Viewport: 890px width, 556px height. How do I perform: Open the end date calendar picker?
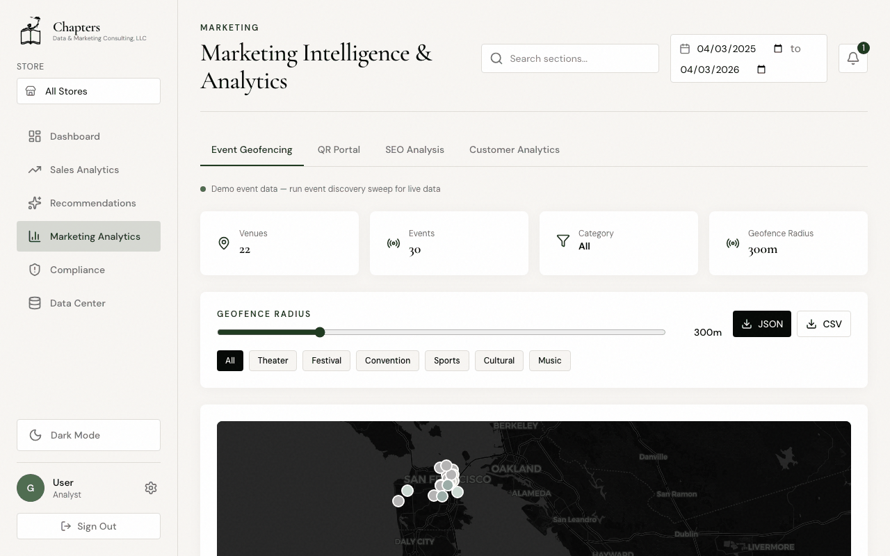click(761, 69)
